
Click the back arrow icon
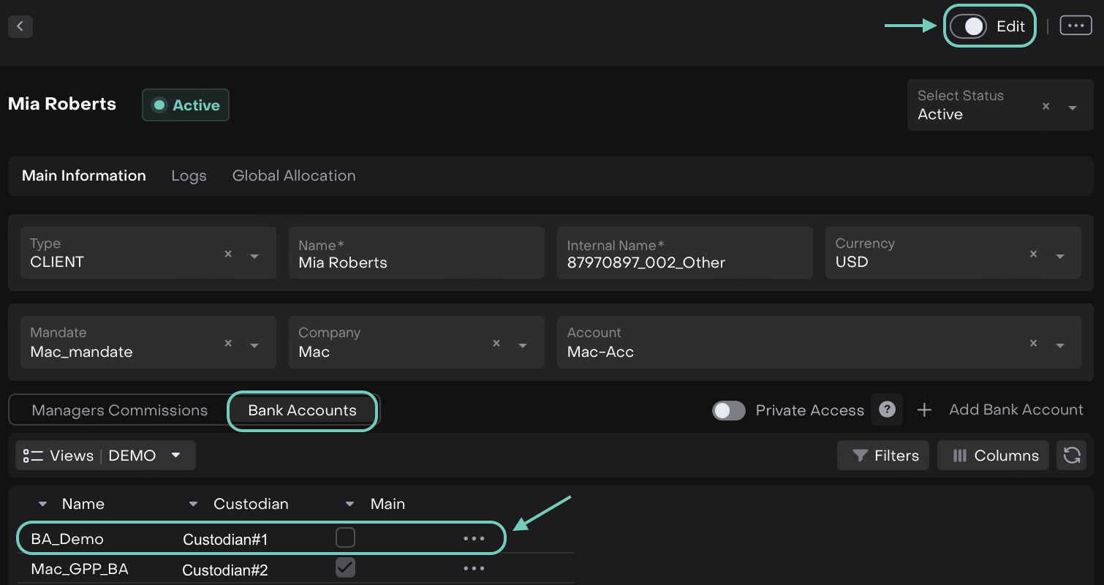tap(20, 26)
